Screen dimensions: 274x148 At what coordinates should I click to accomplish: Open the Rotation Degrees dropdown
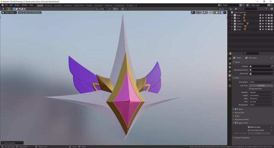coord(261,92)
